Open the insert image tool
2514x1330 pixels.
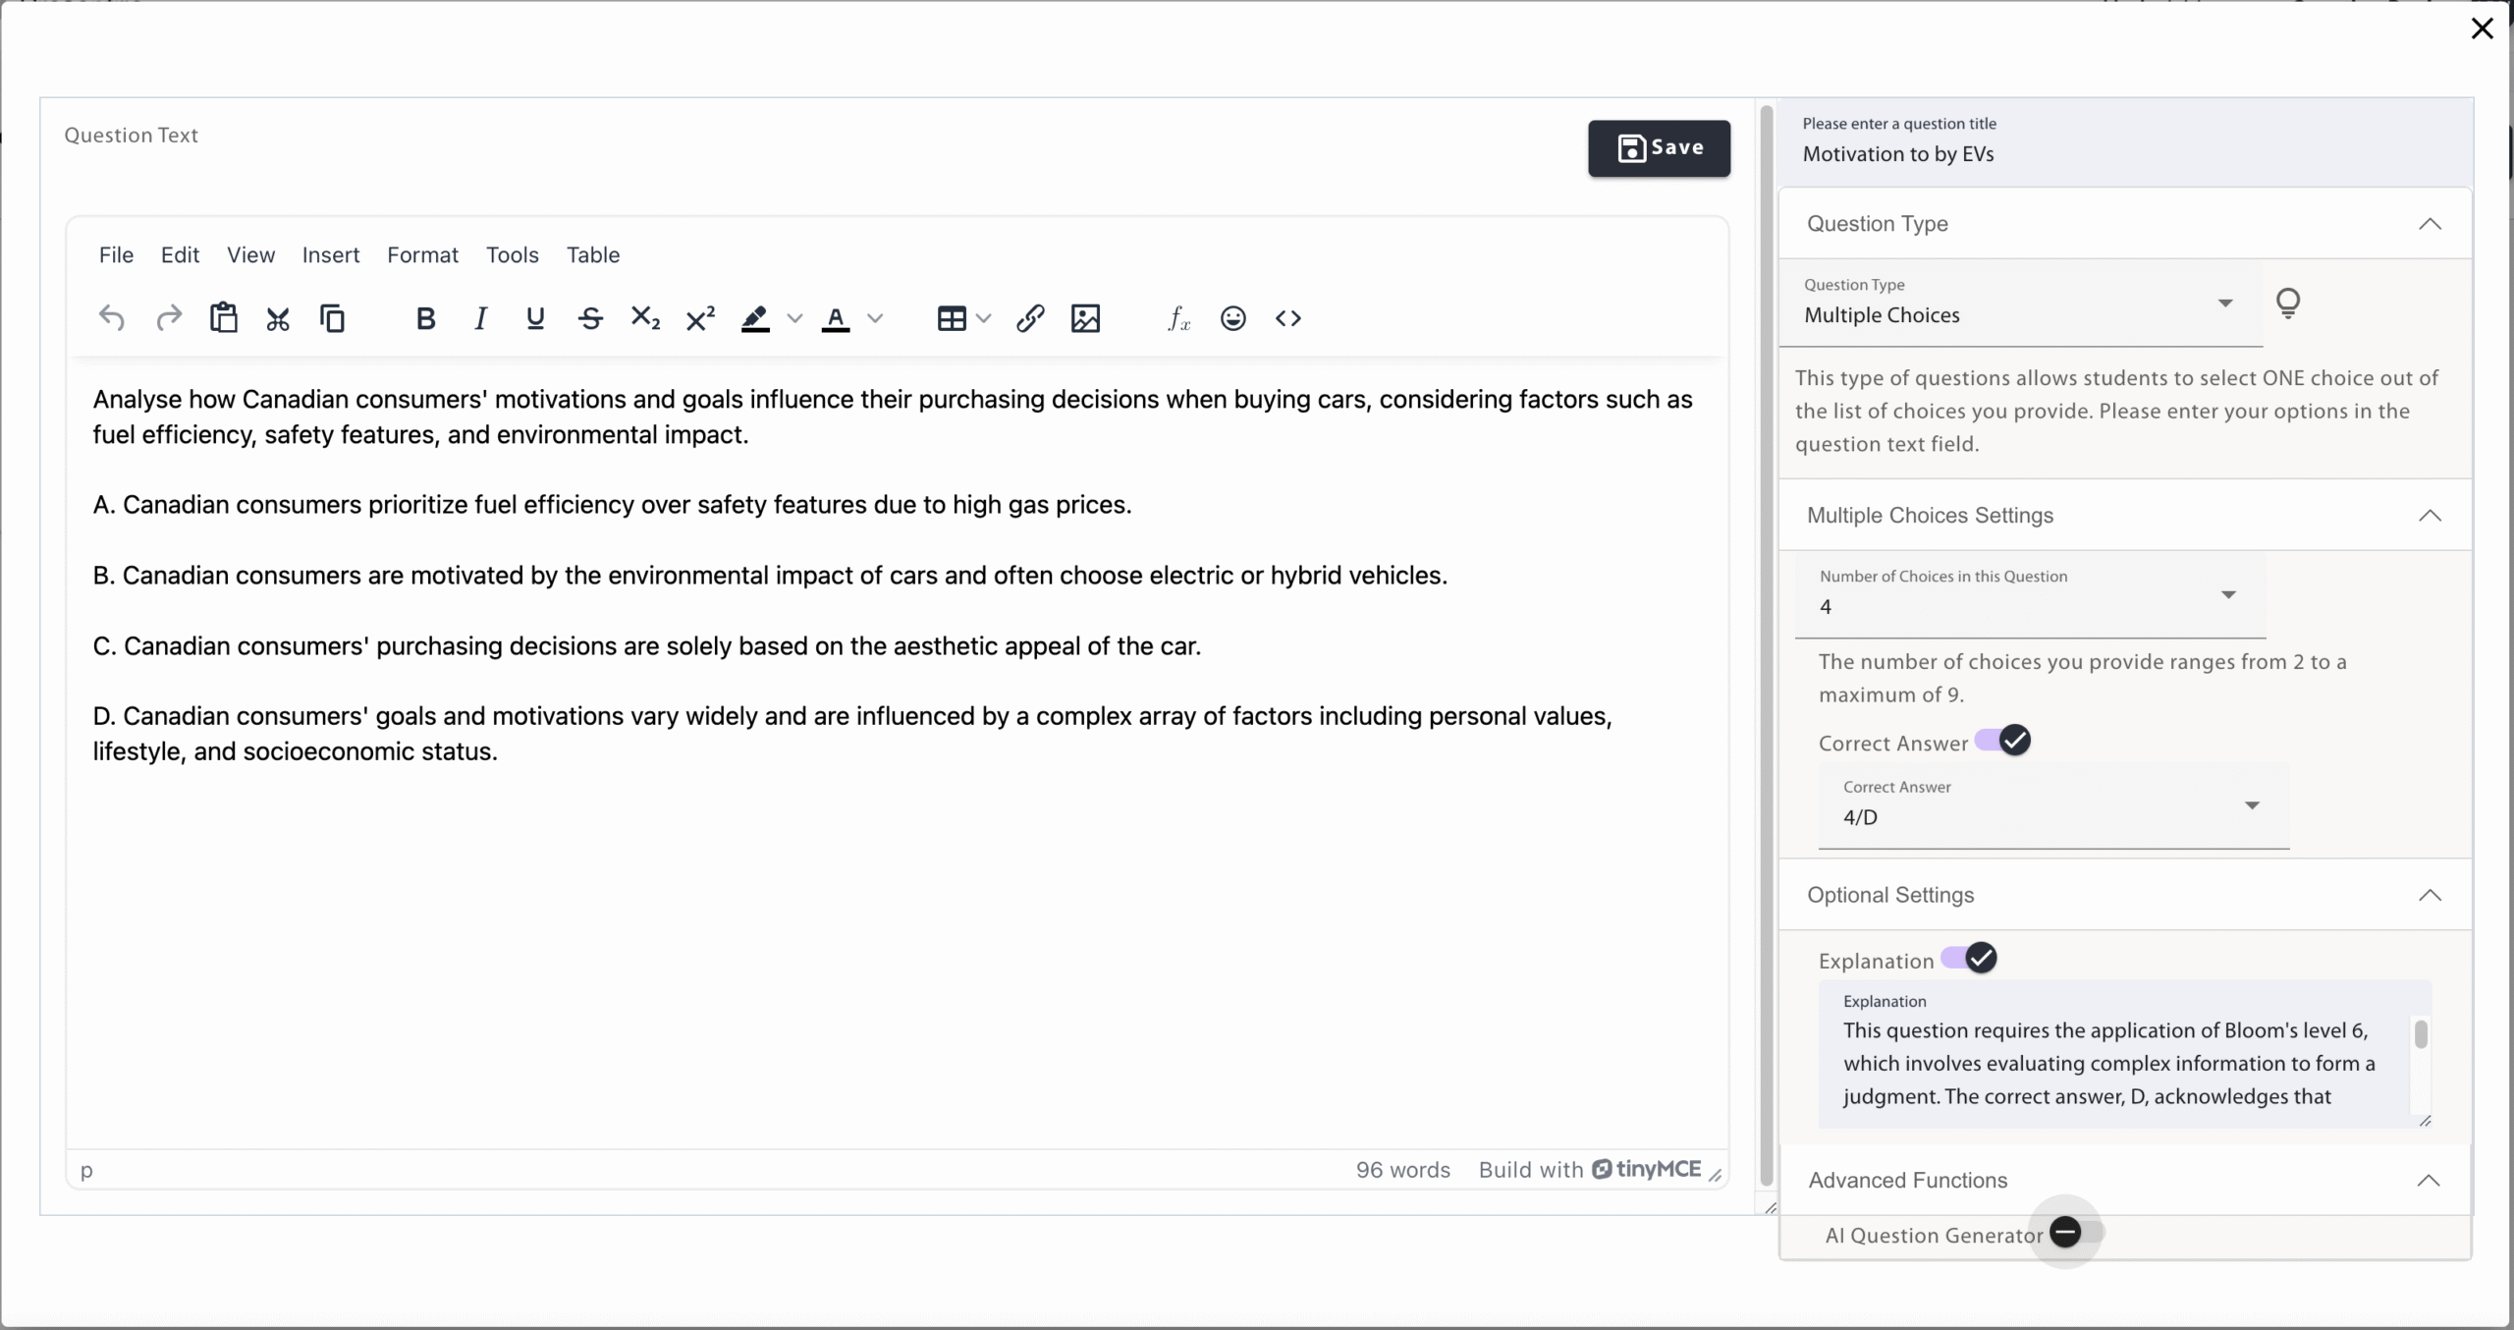[x=1085, y=318]
